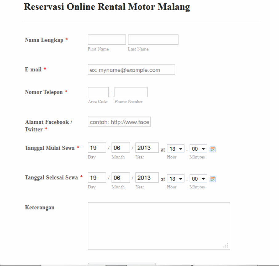Viewport: 279px width, 266px height.
Task: Click the Nama Lengkap label
Action: click(x=44, y=40)
